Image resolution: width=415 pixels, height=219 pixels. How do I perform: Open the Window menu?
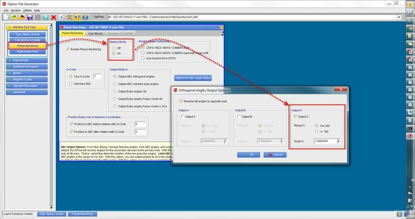coord(16,10)
